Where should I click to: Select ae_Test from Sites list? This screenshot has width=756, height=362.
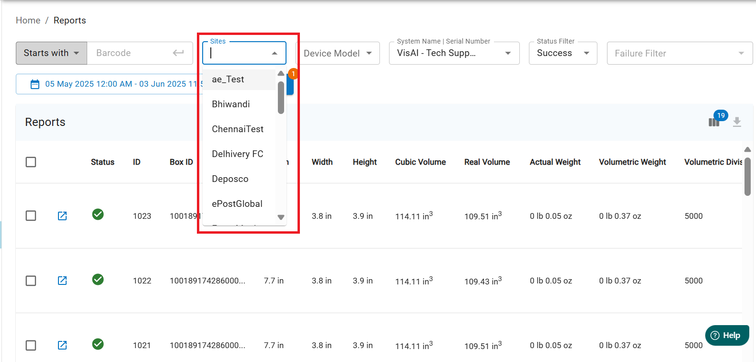coord(239,79)
